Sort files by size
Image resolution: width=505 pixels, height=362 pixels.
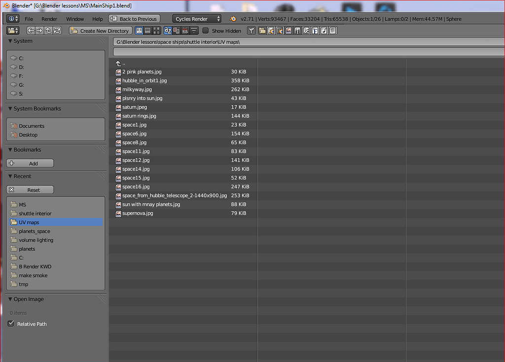click(x=194, y=31)
